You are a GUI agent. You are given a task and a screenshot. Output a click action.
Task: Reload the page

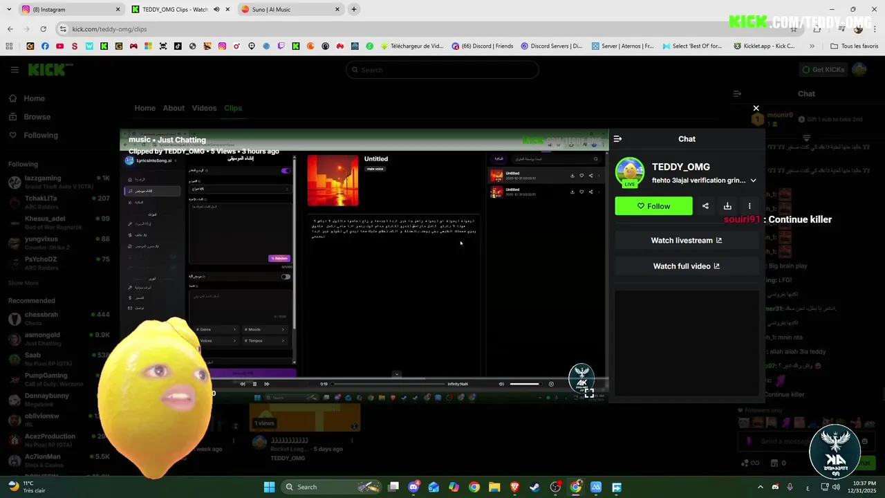click(x=43, y=29)
